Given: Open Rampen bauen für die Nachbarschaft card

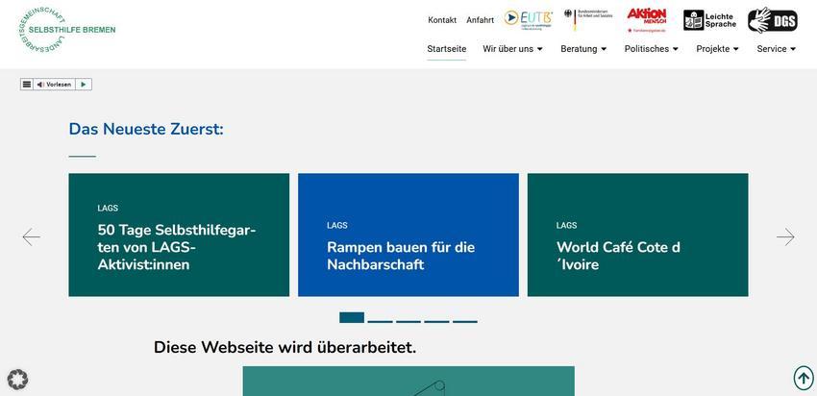Looking at the screenshot, I should coord(408,235).
